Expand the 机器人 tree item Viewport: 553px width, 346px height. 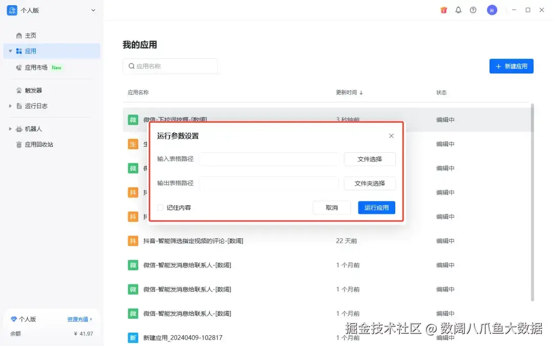[x=10, y=129]
